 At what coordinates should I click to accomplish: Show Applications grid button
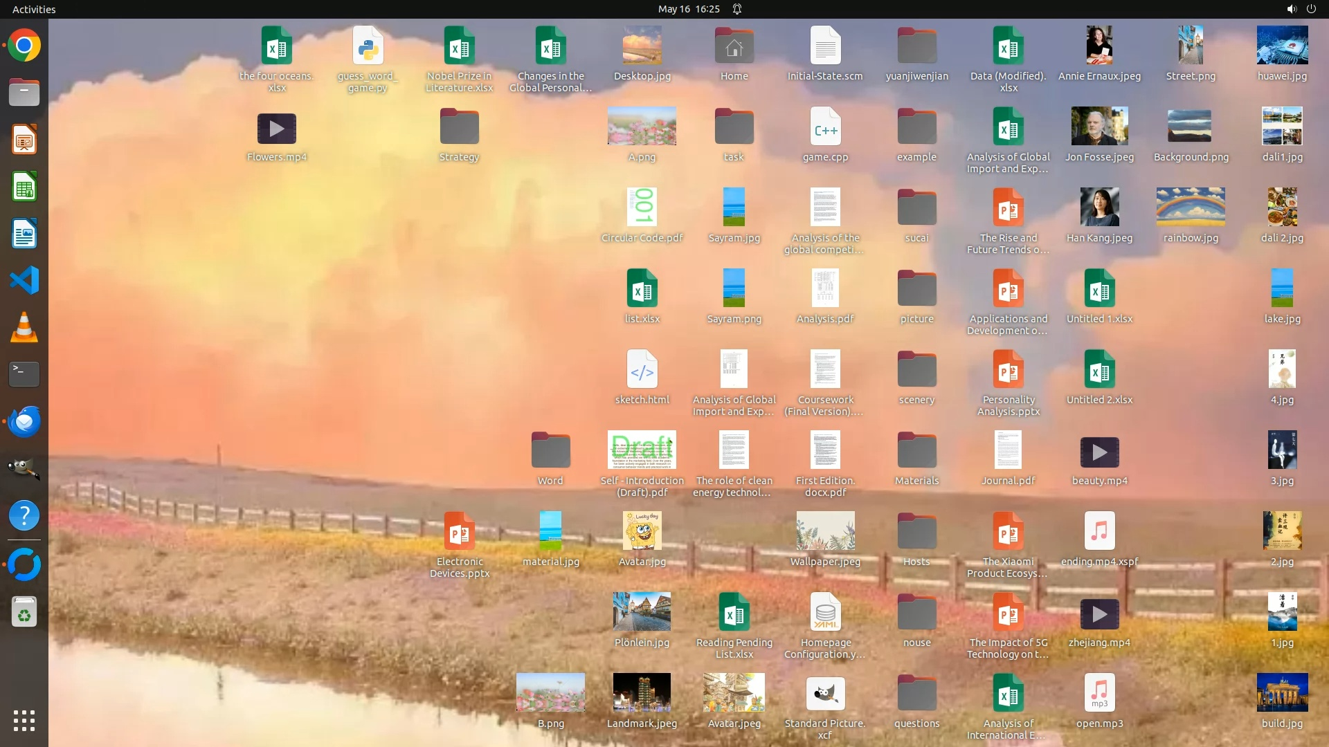click(24, 720)
